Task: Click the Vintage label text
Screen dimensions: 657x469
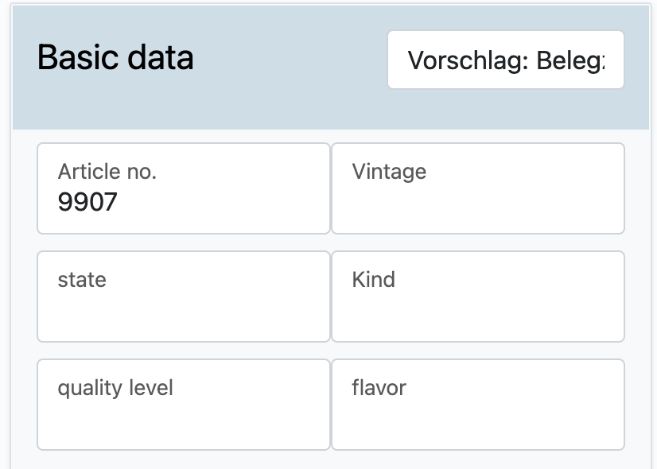Action: pos(389,172)
